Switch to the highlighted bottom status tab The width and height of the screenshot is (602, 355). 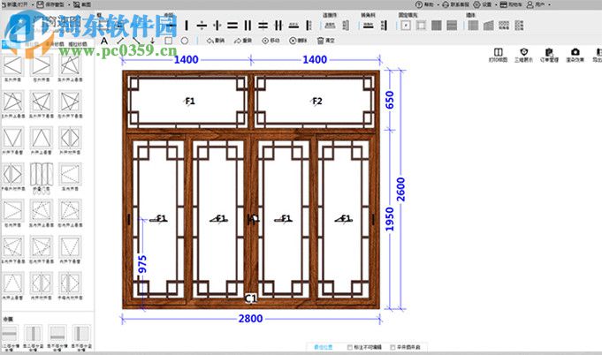coord(324,347)
